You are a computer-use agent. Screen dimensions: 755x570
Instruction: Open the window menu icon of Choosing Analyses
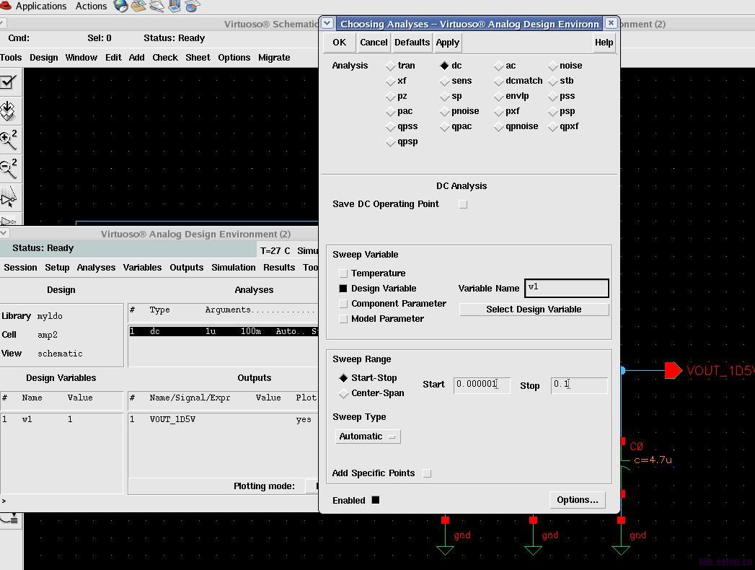coord(327,23)
